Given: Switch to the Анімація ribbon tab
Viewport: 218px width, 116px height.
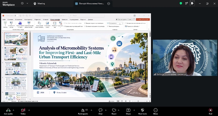Looking at the screenshot, I should point(46,20).
